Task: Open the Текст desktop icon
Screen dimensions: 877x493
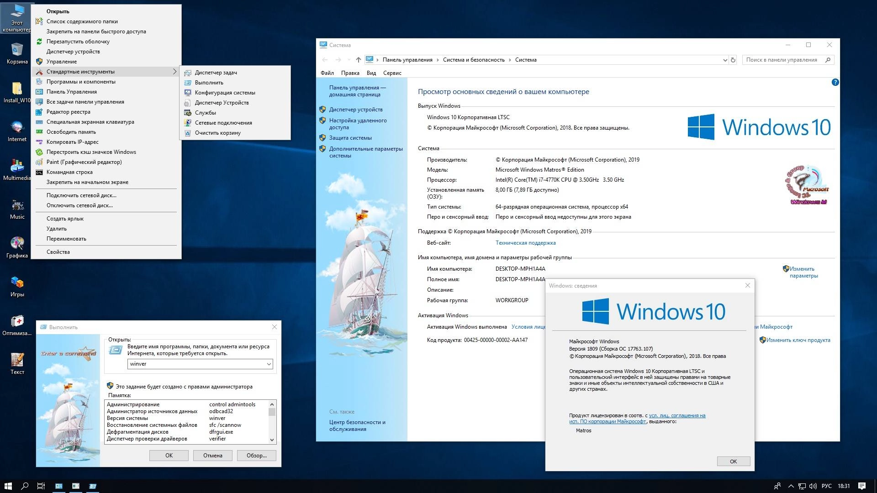Action: tap(17, 364)
